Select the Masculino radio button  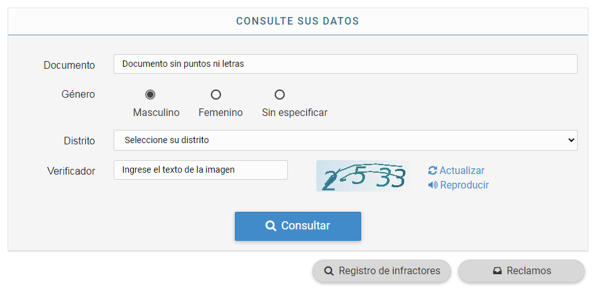click(x=150, y=95)
